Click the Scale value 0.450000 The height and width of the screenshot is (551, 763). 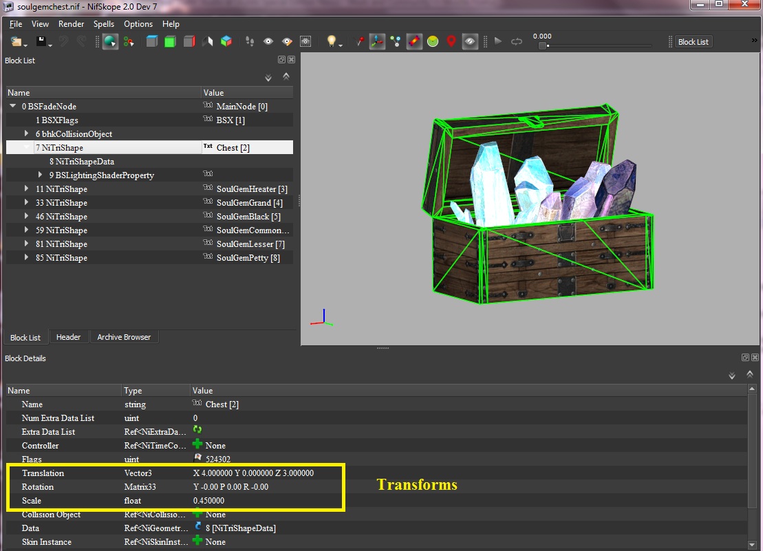208,500
